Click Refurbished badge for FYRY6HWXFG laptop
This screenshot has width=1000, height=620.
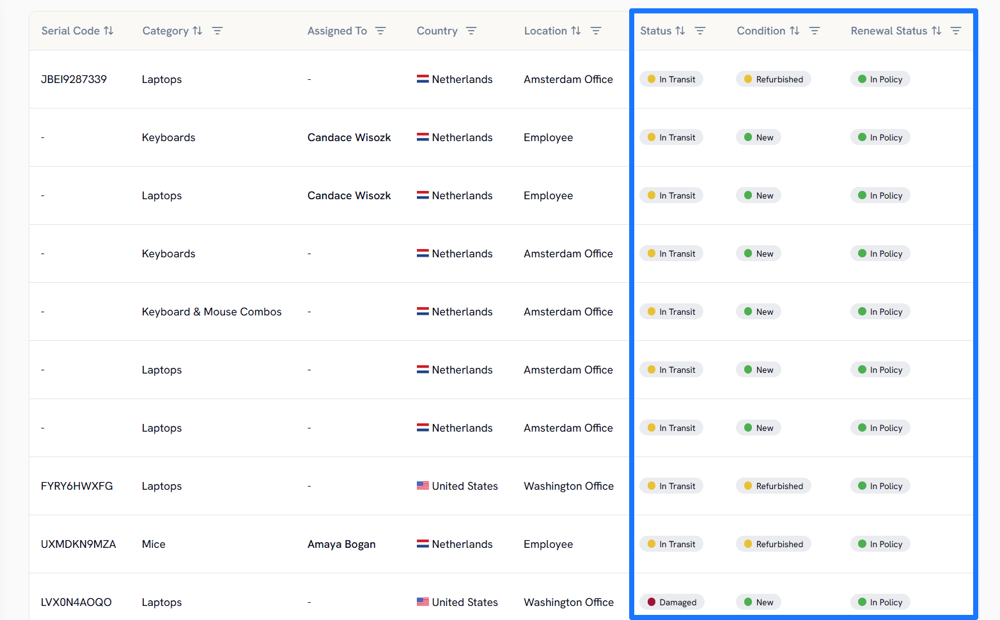(x=773, y=486)
